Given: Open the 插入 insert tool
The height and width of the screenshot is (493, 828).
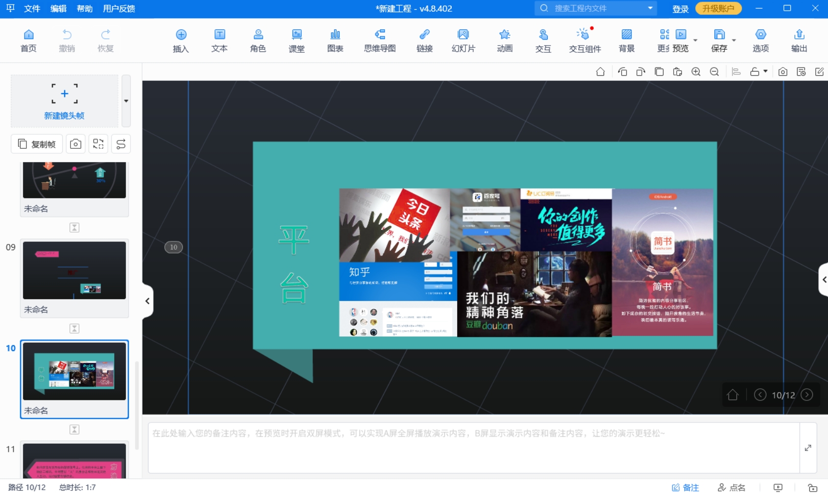Looking at the screenshot, I should point(181,41).
